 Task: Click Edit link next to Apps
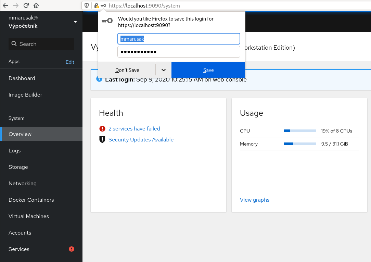[x=70, y=62]
